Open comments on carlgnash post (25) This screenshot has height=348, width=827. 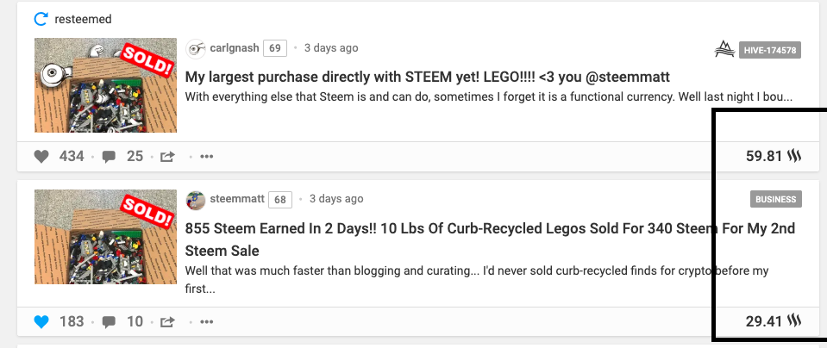110,157
